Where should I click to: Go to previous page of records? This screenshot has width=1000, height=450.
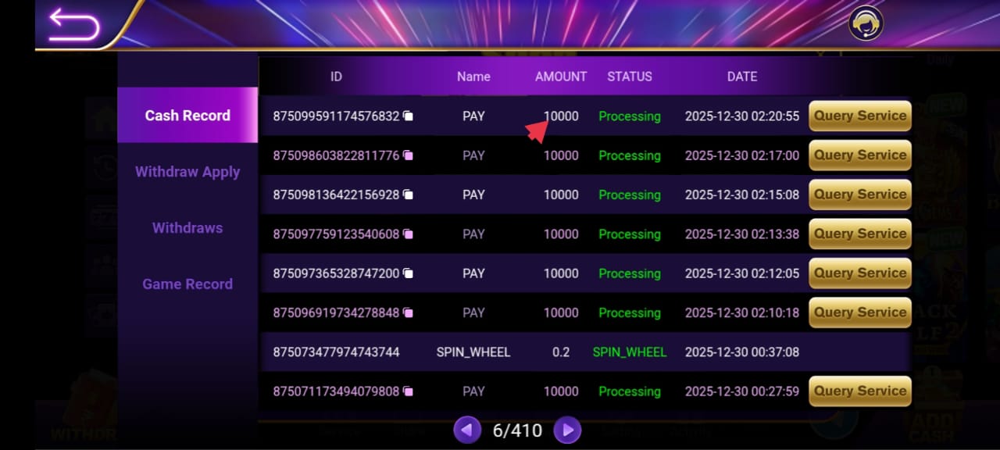tap(467, 429)
